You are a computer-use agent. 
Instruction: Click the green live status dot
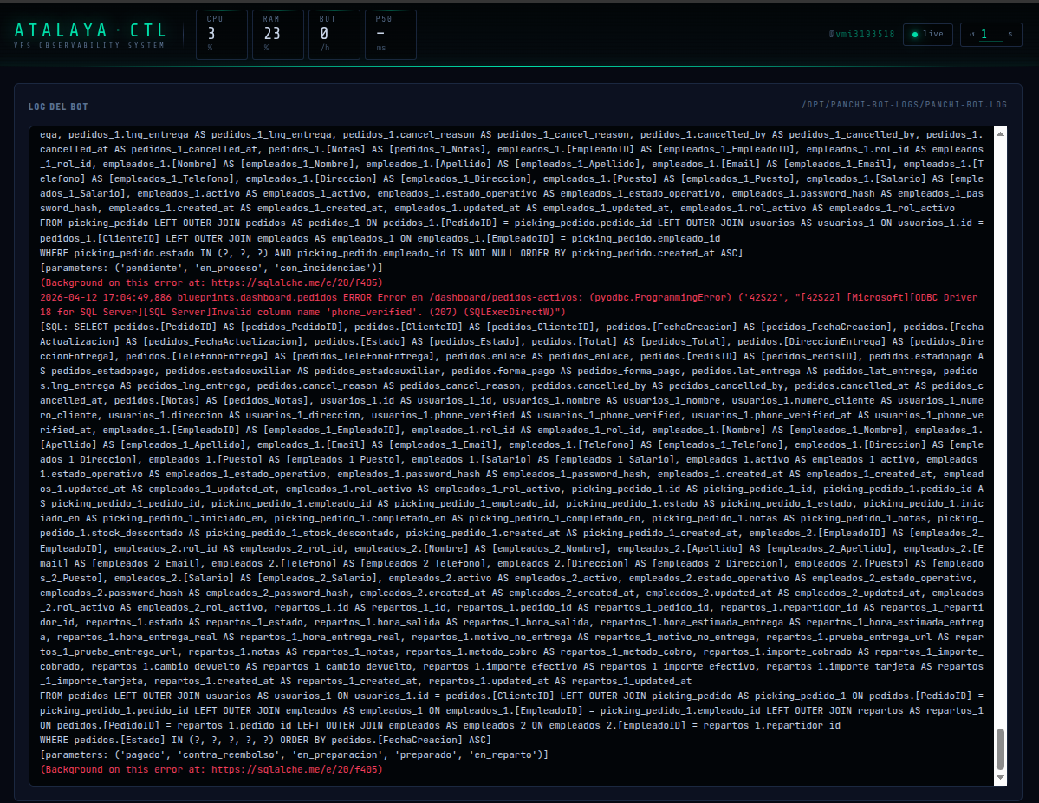914,34
